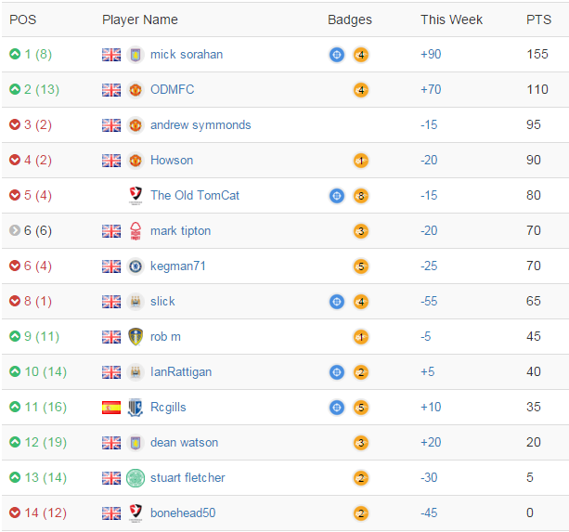This screenshot has height=532, width=569.
Task: Click the green up arrow on position 1
Action: [15, 54]
